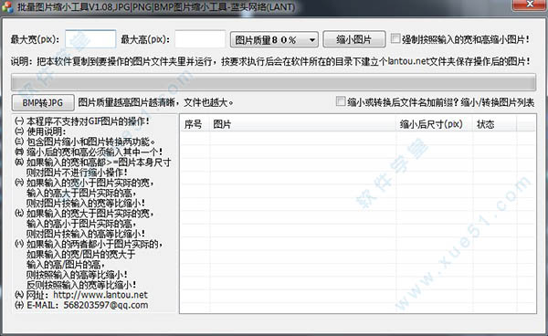The height and width of the screenshot is (336, 548).
Task: Click the 图片质量越高图片越清晰 hint text
Action: (x=155, y=102)
